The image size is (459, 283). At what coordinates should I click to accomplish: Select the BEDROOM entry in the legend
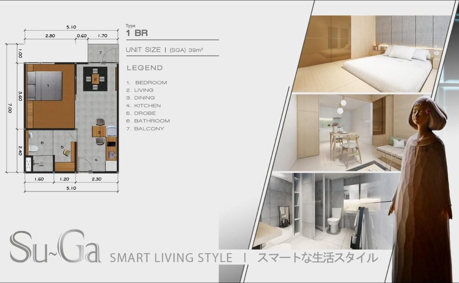pyautogui.click(x=151, y=83)
